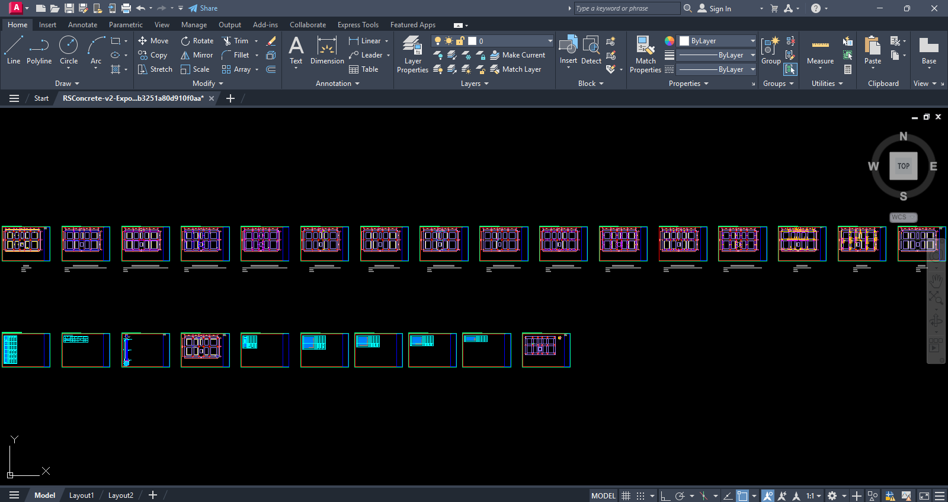Choose the Match Properties tool
This screenshot has height=502, width=948.
(x=645, y=54)
